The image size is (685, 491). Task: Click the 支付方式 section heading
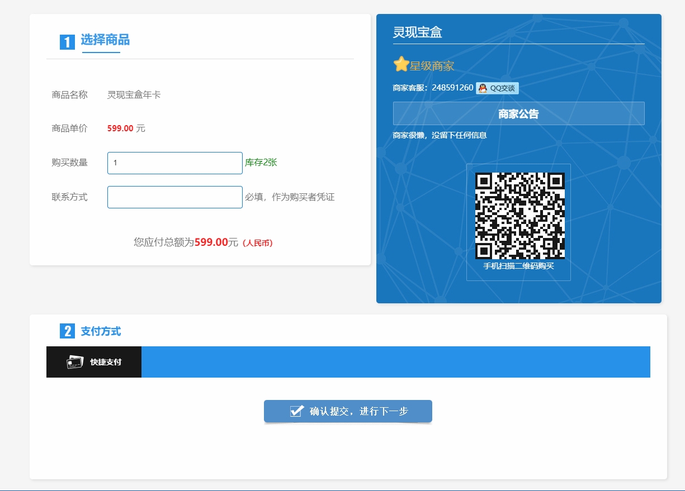101,331
